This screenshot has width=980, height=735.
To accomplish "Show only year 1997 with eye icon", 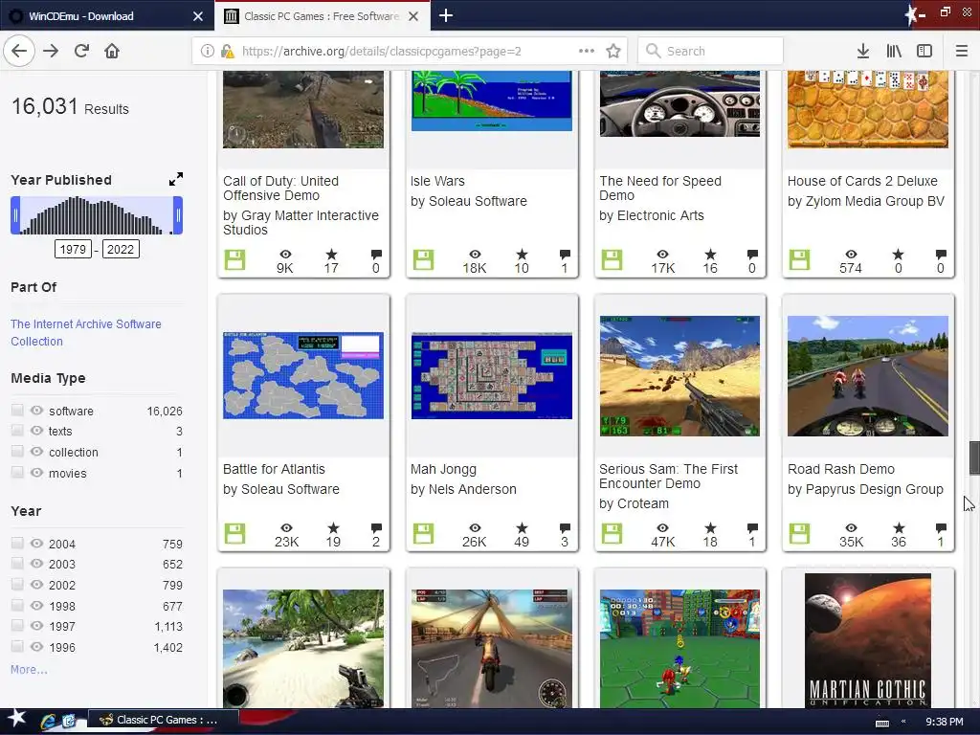I will click(x=37, y=626).
